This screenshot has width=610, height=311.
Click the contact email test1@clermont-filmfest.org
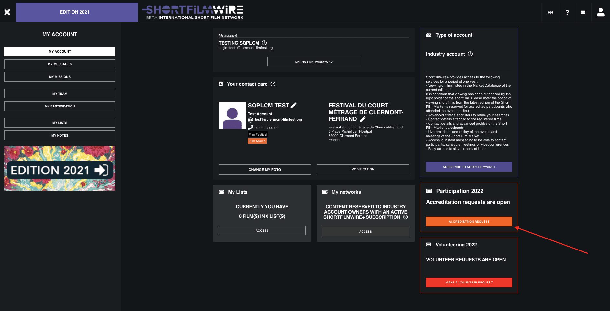point(278,120)
